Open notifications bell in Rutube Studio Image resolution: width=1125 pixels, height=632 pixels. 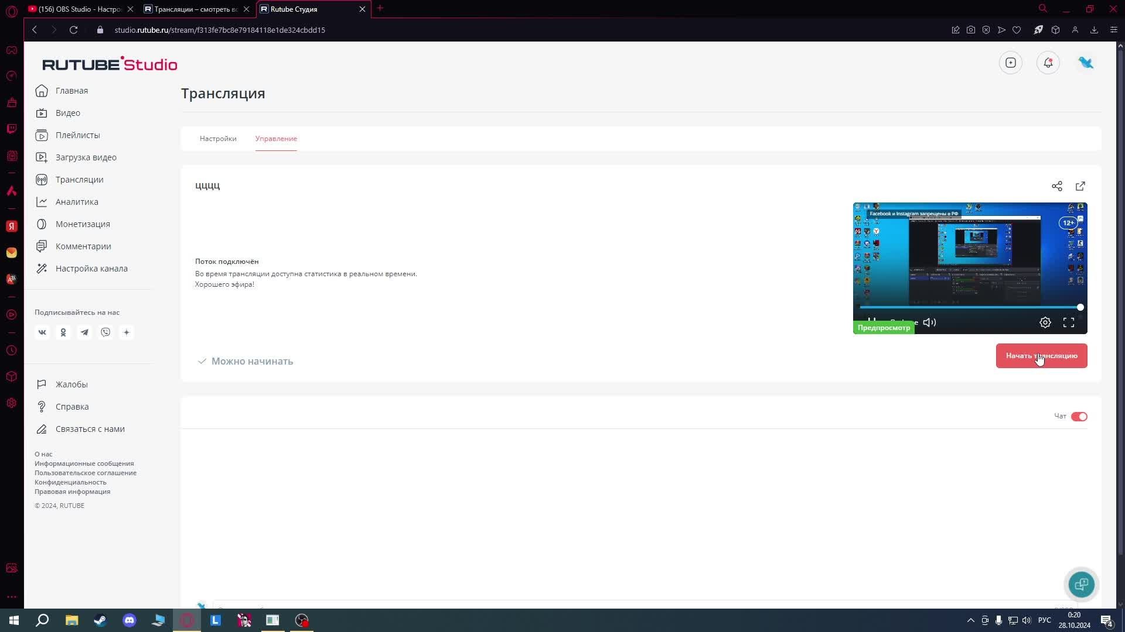(x=1048, y=63)
